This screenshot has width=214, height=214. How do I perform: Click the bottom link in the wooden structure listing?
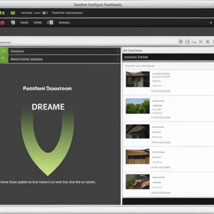(x=161, y=193)
